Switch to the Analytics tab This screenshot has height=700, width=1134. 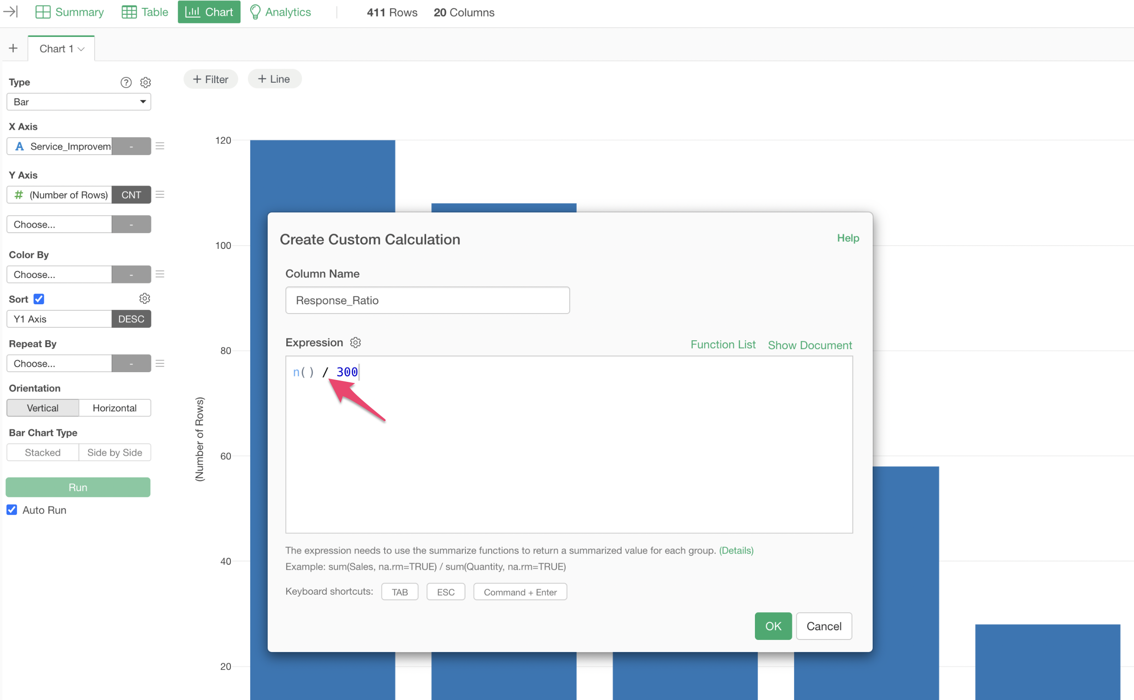(x=280, y=12)
